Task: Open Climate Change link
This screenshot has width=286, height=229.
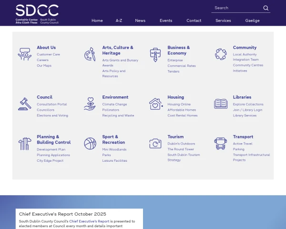Action: click(114, 104)
